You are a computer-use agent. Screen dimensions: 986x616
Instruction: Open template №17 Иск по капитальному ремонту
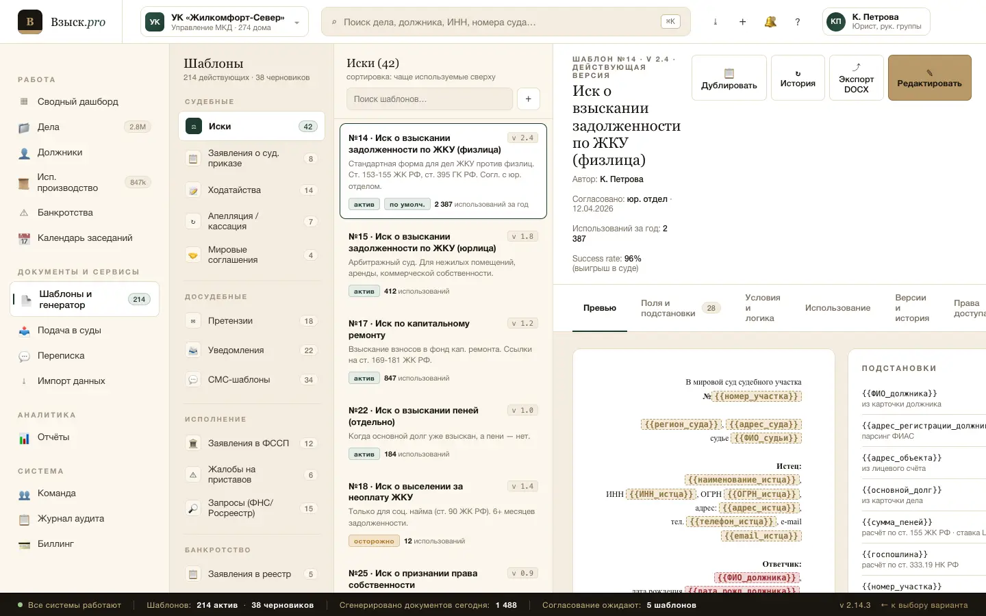click(x=443, y=351)
